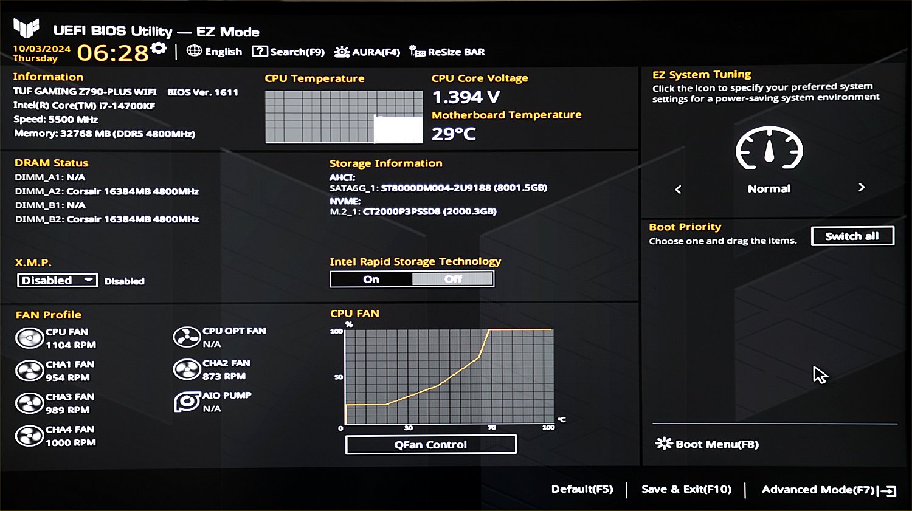Screen dimensions: 912x511
Task: Click the TUF logo icon
Action: (26, 28)
